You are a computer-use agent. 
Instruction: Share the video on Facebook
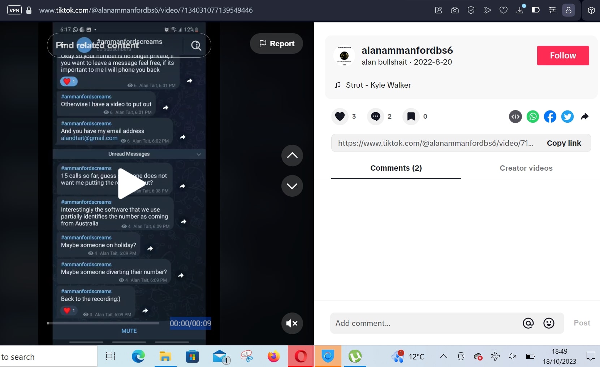[550, 116]
